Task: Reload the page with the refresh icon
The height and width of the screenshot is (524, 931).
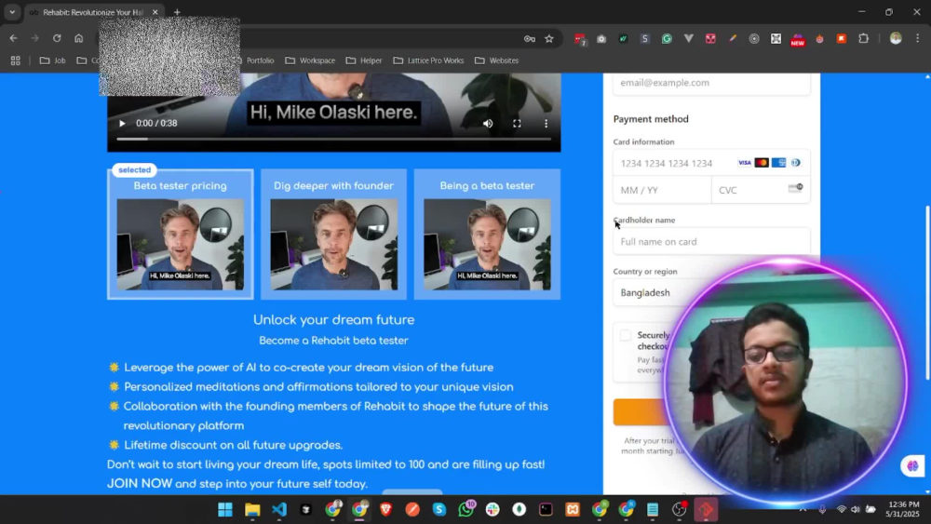Action: tap(57, 38)
